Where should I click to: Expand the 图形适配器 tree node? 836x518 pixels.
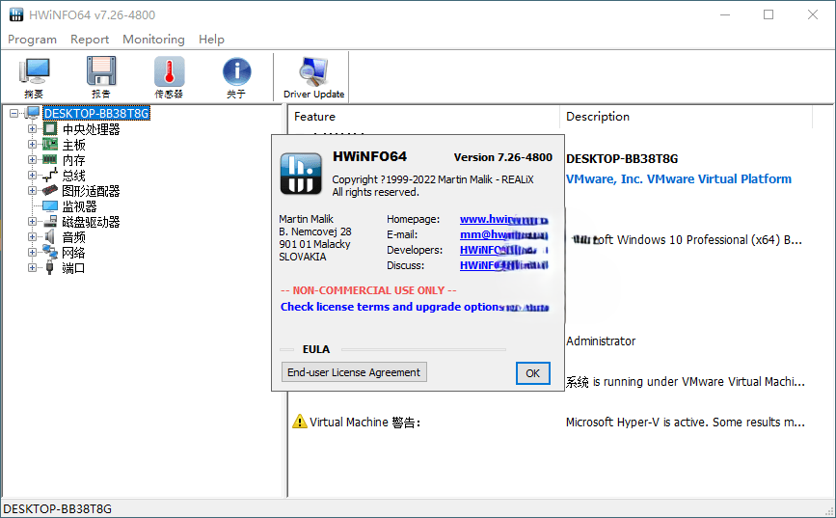[x=32, y=190]
